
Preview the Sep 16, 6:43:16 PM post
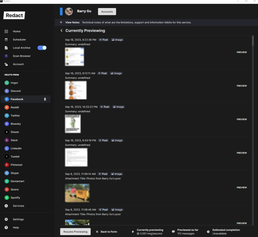pos(242,153)
